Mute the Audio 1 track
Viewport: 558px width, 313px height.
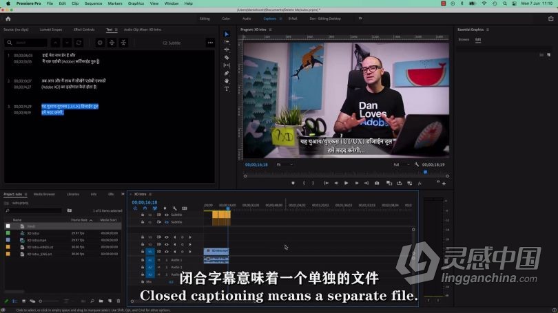pyautogui.click(x=158, y=260)
